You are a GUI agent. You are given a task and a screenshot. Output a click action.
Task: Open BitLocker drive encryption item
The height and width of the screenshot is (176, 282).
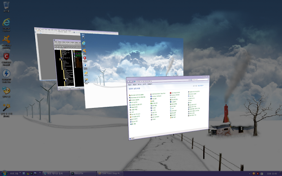[136, 95]
